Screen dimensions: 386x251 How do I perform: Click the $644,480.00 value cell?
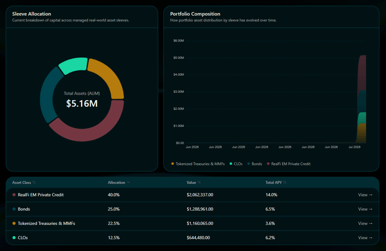(199, 237)
